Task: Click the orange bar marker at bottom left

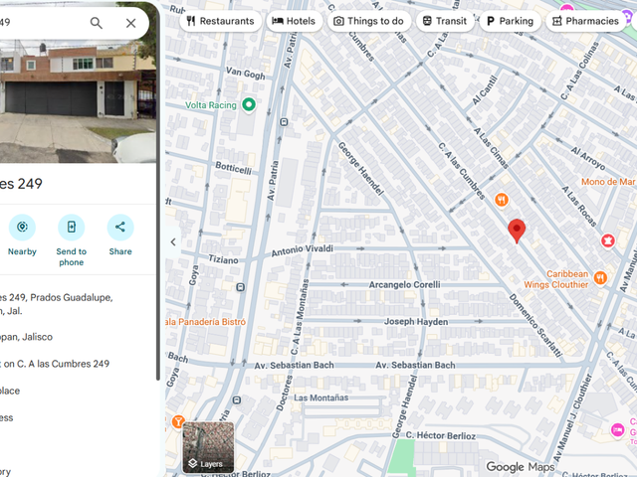Action: [177, 421]
